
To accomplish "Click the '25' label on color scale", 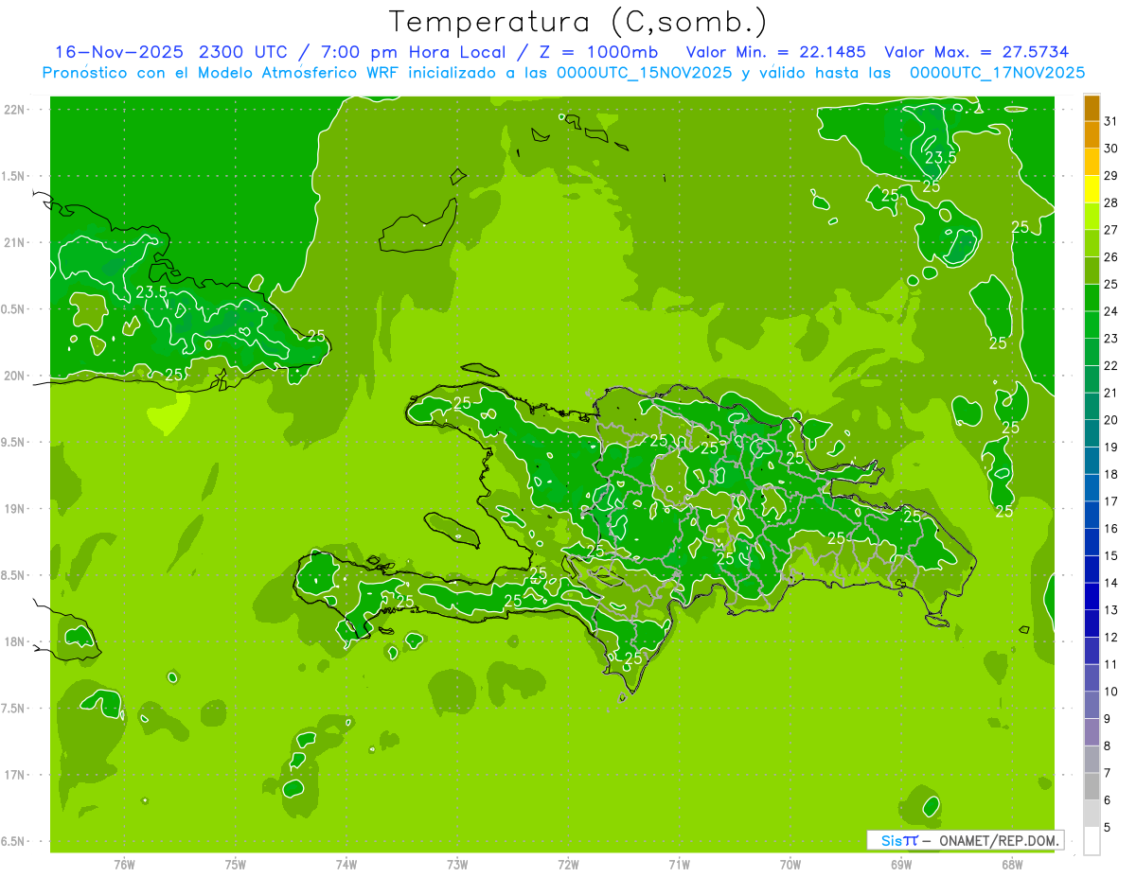I will click(x=1111, y=284).
